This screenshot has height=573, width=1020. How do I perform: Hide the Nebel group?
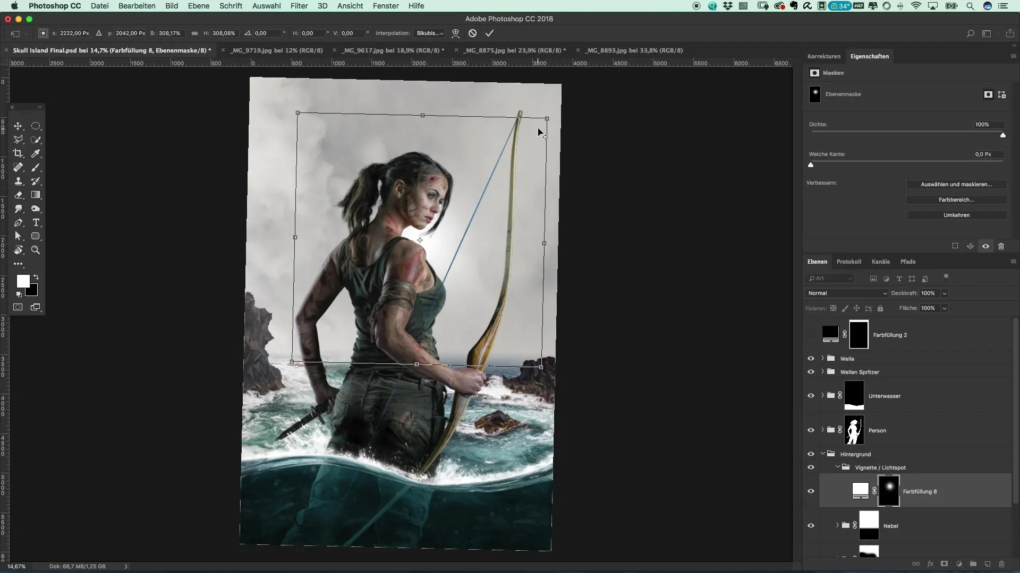click(x=811, y=526)
